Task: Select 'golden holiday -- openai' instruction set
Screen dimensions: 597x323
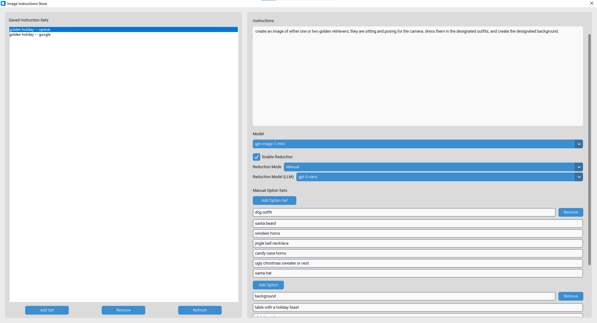Action: coord(30,30)
